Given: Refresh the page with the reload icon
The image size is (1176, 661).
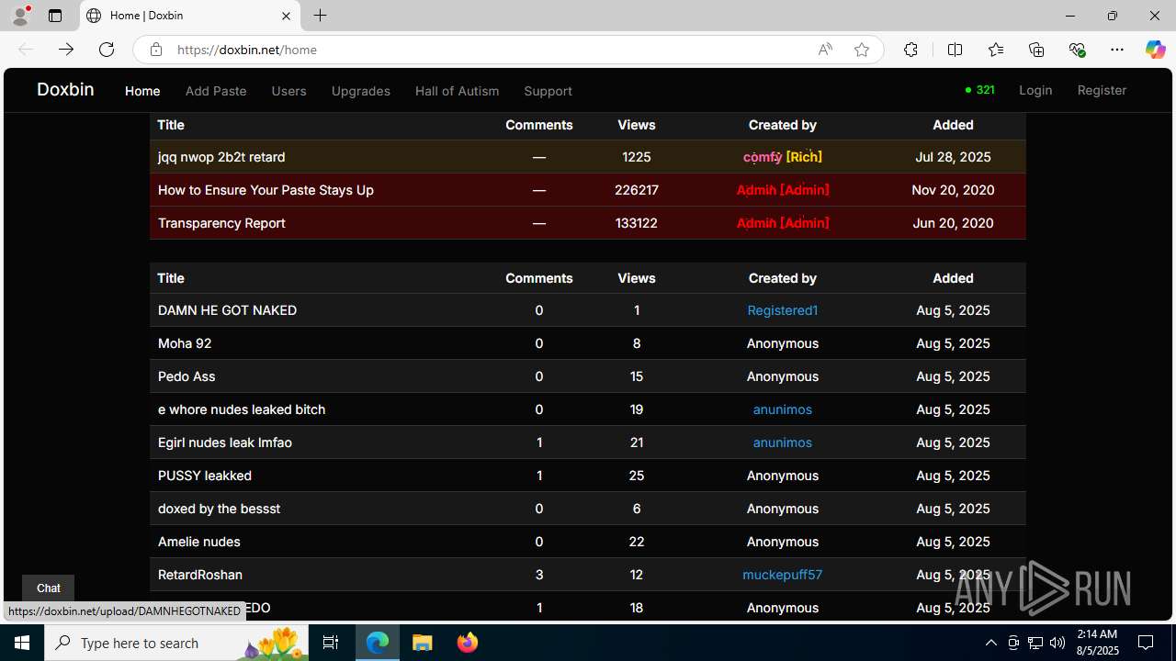Looking at the screenshot, I should tap(107, 50).
